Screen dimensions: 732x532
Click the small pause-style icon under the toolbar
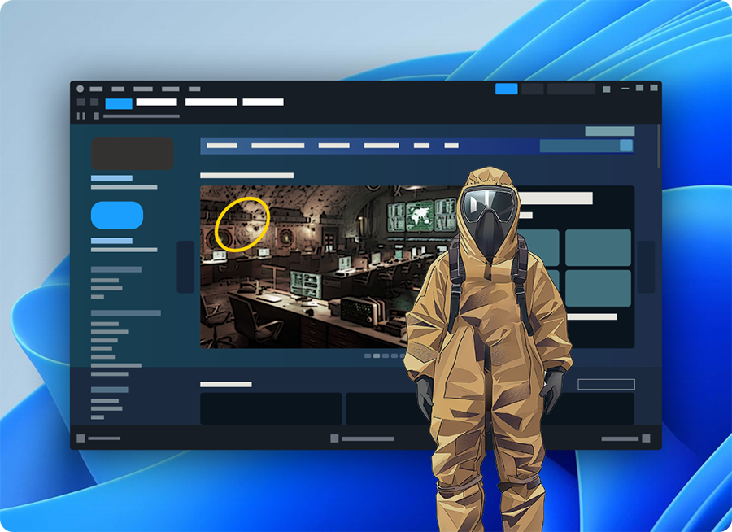(x=80, y=116)
